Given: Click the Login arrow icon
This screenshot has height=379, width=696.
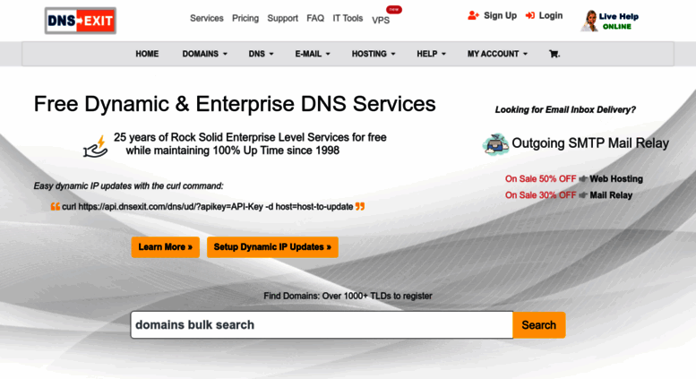Looking at the screenshot, I should tap(530, 15).
